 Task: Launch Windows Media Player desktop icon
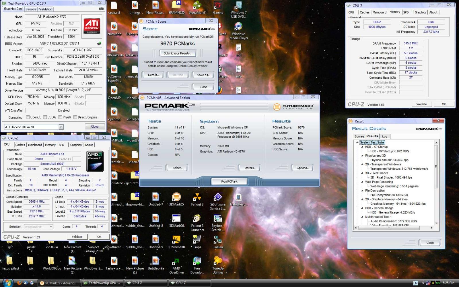239,31
